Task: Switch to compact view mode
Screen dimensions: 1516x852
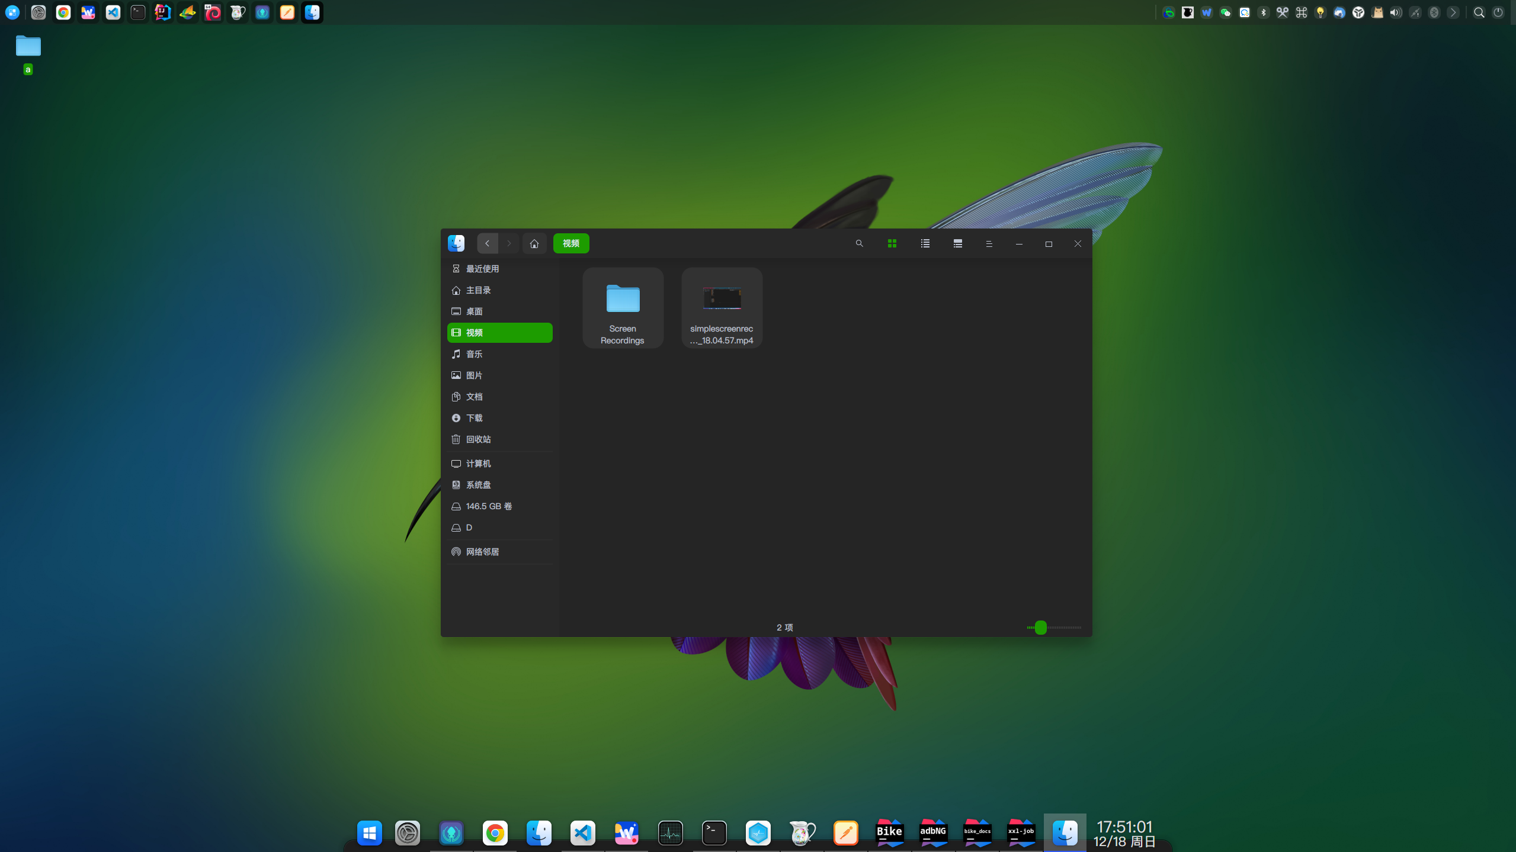Action: coord(957,243)
